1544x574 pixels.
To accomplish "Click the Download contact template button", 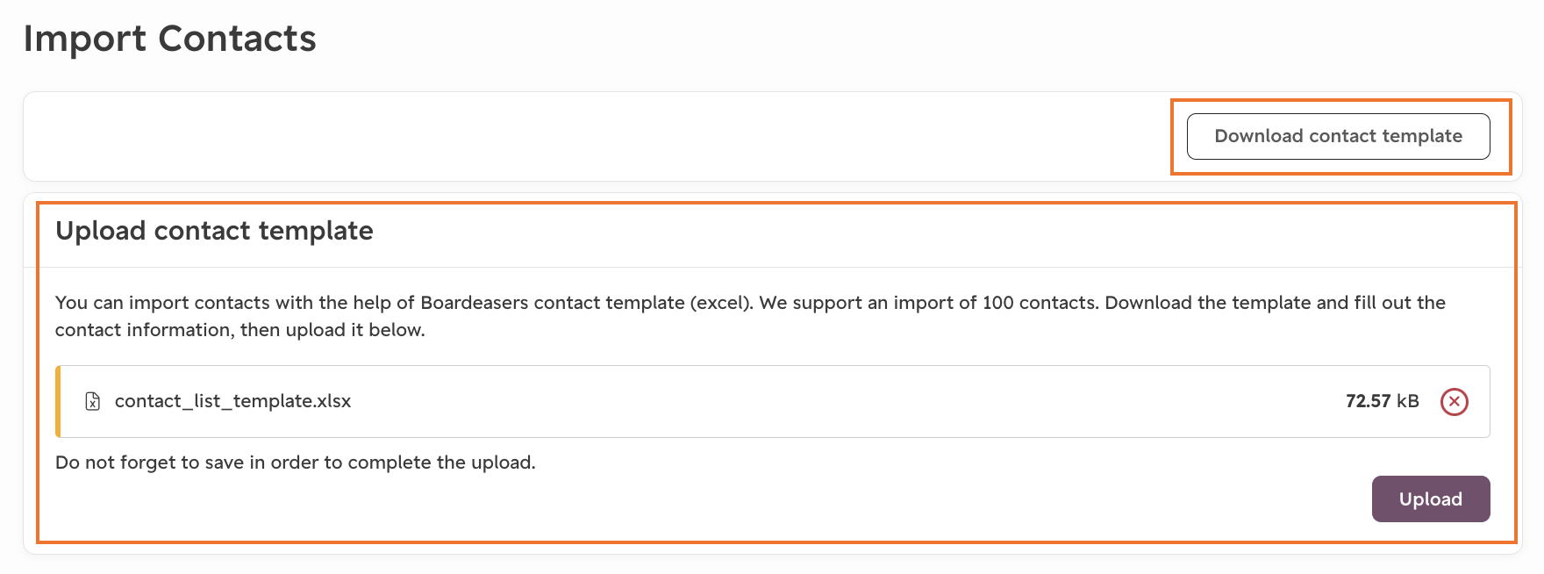I will click(x=1338, y=136).
